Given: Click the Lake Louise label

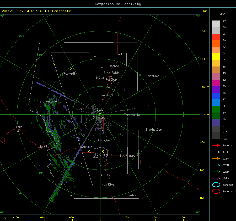Looking at the screenshot, I should [20, 129].
